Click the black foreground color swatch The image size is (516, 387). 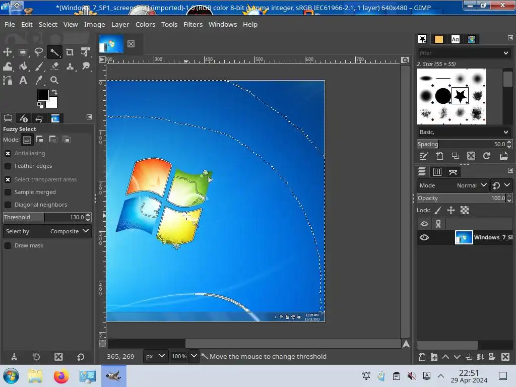point(43,95)
